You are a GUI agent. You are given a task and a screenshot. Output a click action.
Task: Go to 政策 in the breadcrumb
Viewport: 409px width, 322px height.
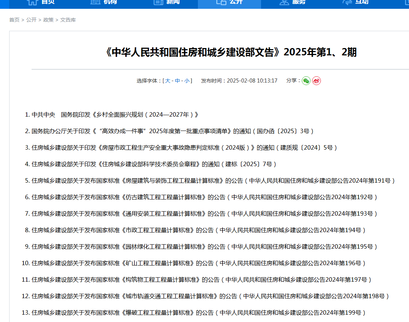click(x=48, y=20)
